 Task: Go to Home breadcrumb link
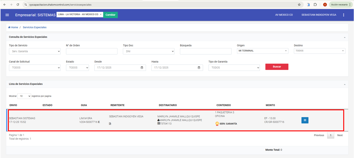(x=13, y=28)
